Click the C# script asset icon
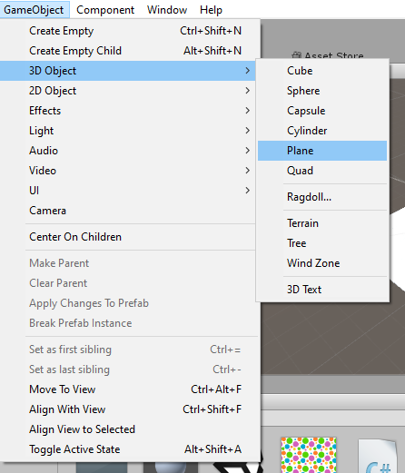The image size is (405, 473). click(x=378, y=457)
